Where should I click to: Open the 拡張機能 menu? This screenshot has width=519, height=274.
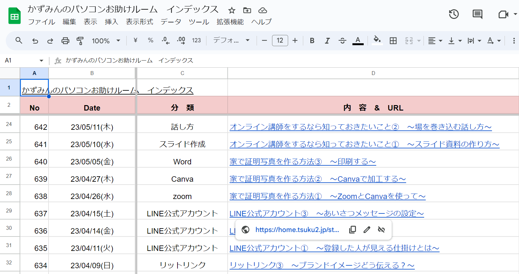pos(230,22)
